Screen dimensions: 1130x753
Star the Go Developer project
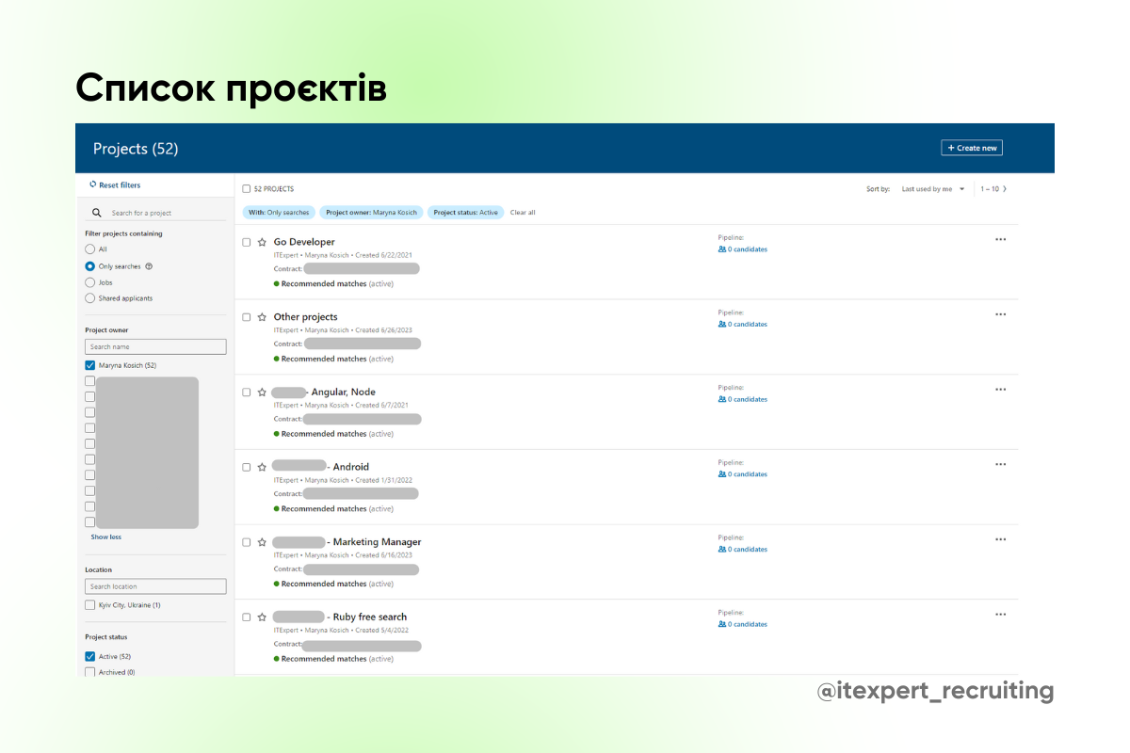pos(261,242)
